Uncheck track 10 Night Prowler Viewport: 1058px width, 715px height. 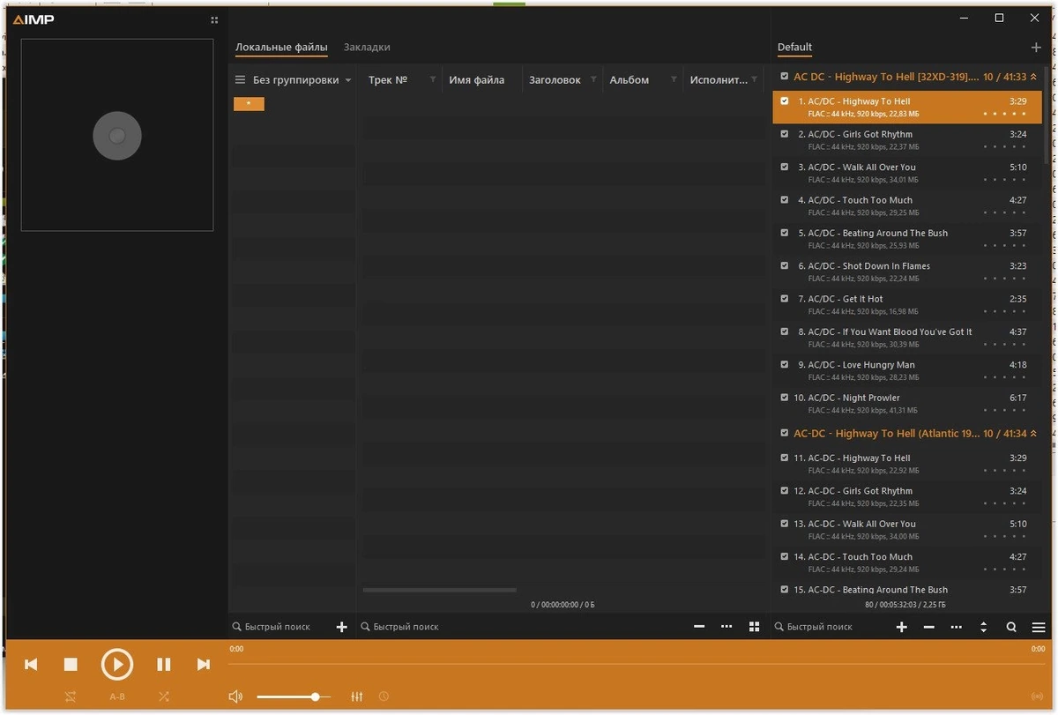pos(785,398)
